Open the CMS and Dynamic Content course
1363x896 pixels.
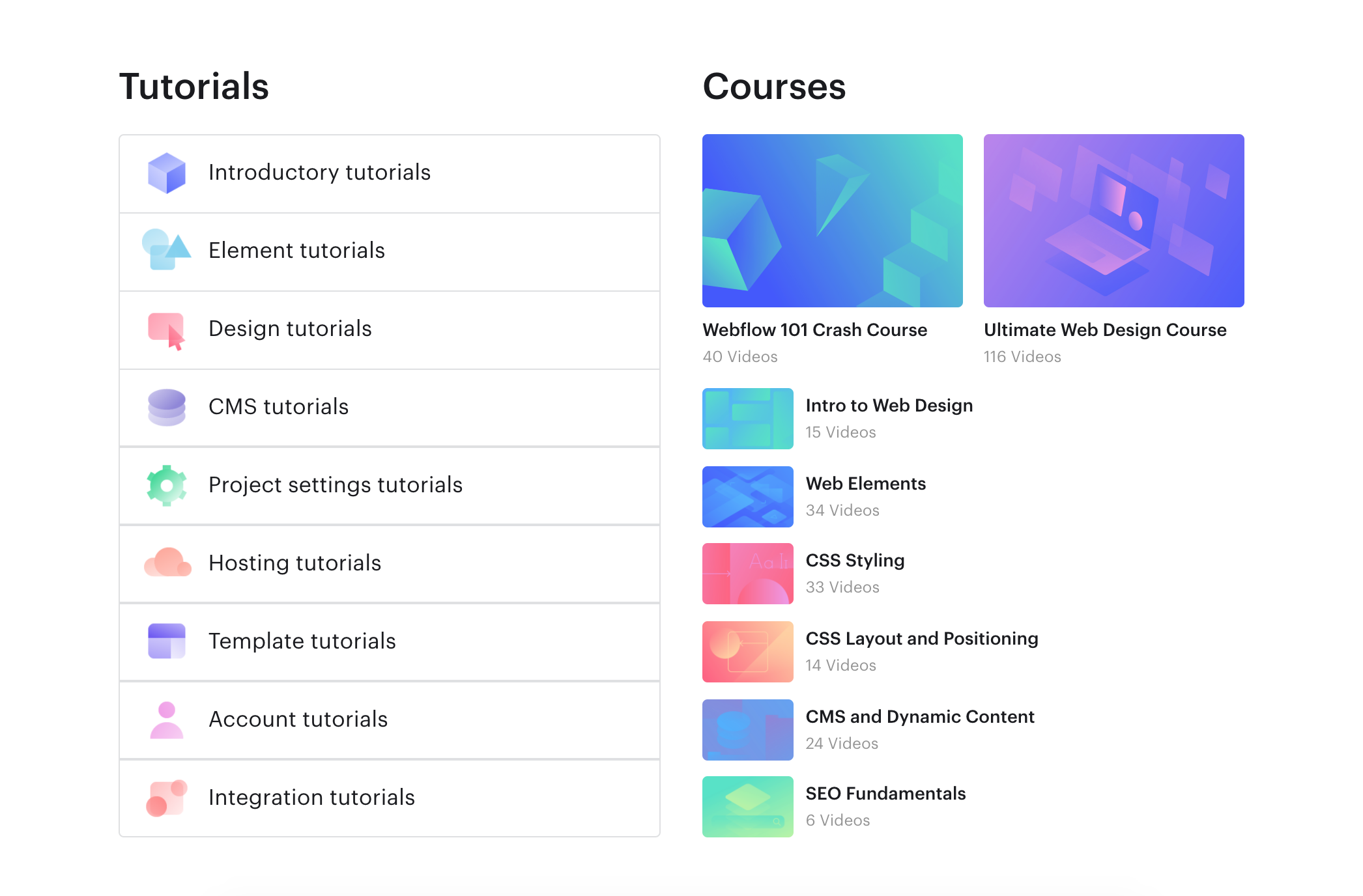click(x=920, y=716)
